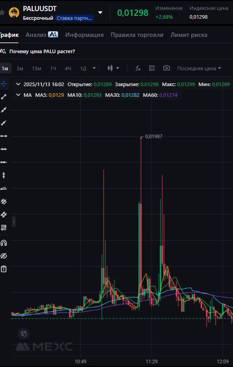Viewport: 233px width, 367px height.
Task: Click the 0,01987 high price marker
Action: click(x=153, y=136)
